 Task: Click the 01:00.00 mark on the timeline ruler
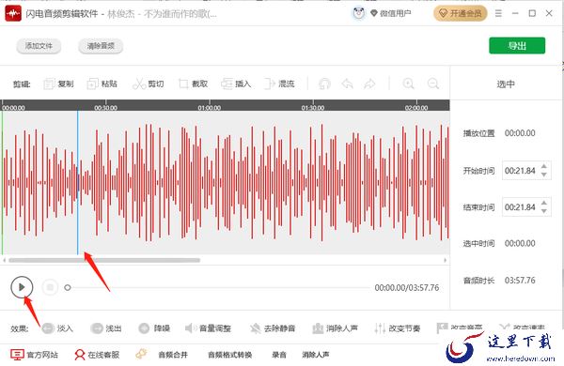[x=210, y=107]
